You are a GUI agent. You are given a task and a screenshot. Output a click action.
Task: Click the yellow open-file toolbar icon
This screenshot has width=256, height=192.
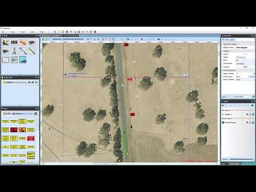point(62,31)
